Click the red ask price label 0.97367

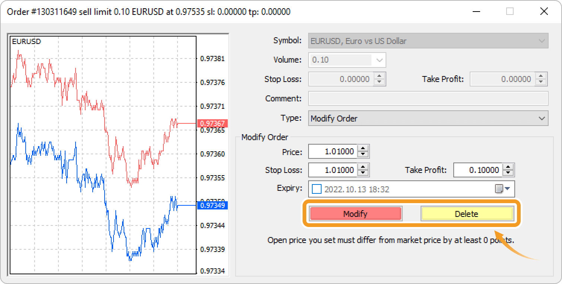pyautogui.click(x=212, y=123)
